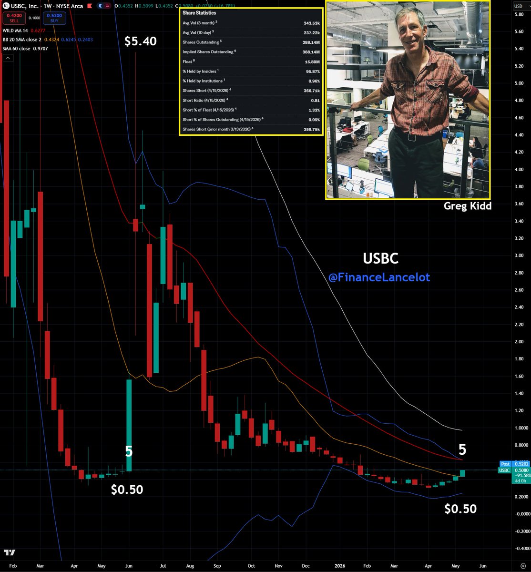The height and width of the screenshot is (572, 531).
Task: Select the WILD MA 14 indicator legend
Action: point(15,31)
